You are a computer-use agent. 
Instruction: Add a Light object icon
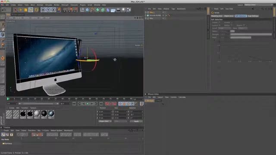point(123,10)
